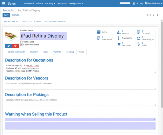This screenshot has height=135, width=163.
Task: Select the Notes tab
Action: point(81,52)
